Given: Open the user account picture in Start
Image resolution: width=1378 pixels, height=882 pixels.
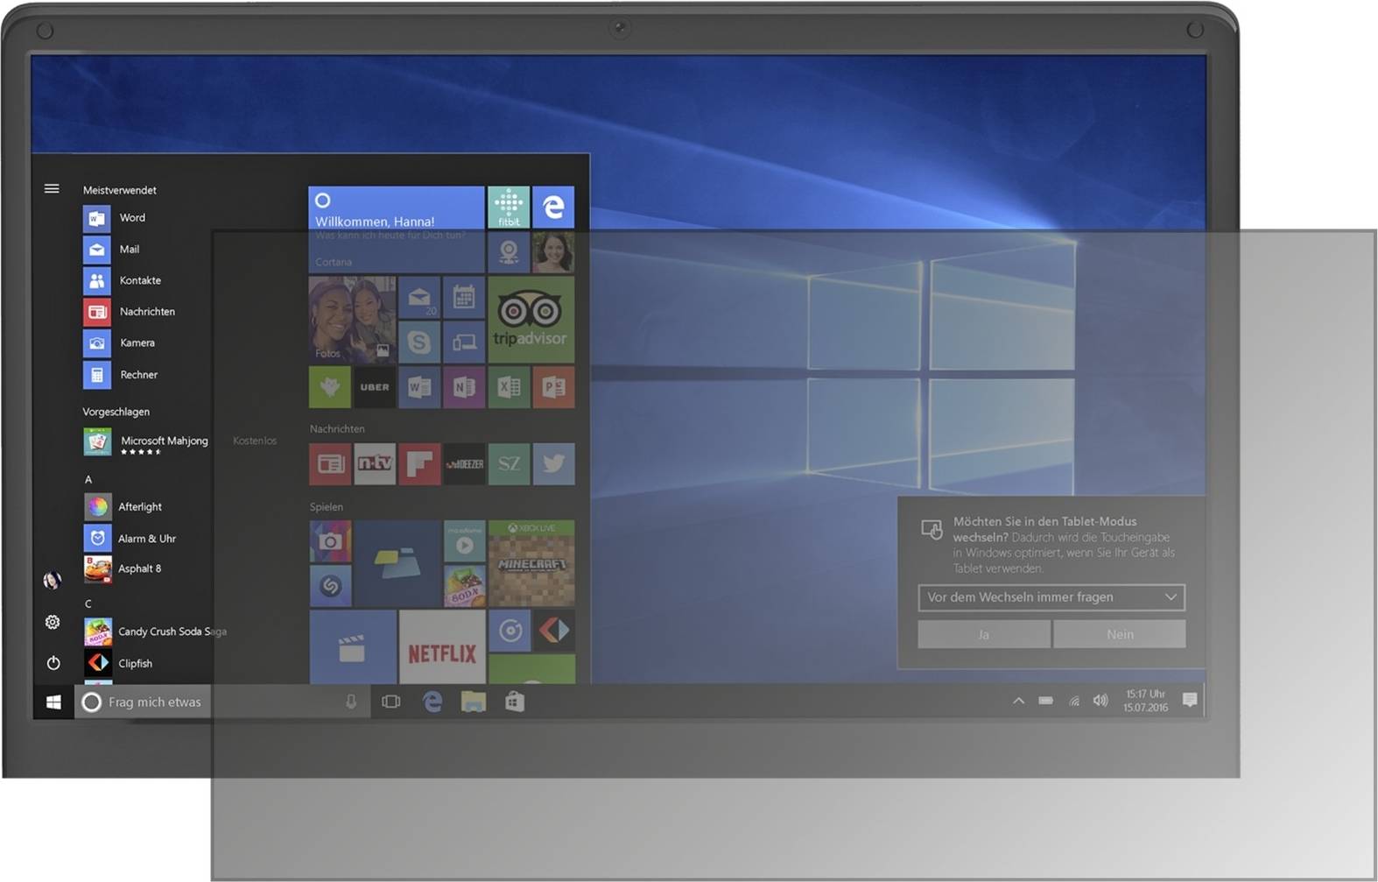Looking at the screenshot, I should 53,580.
